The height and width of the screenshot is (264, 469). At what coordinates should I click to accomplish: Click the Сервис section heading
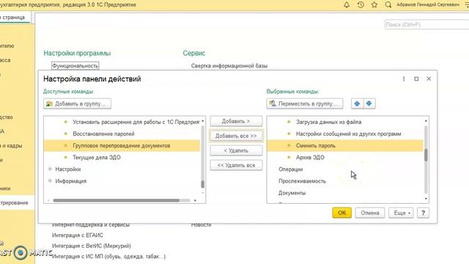pos(193,54)
